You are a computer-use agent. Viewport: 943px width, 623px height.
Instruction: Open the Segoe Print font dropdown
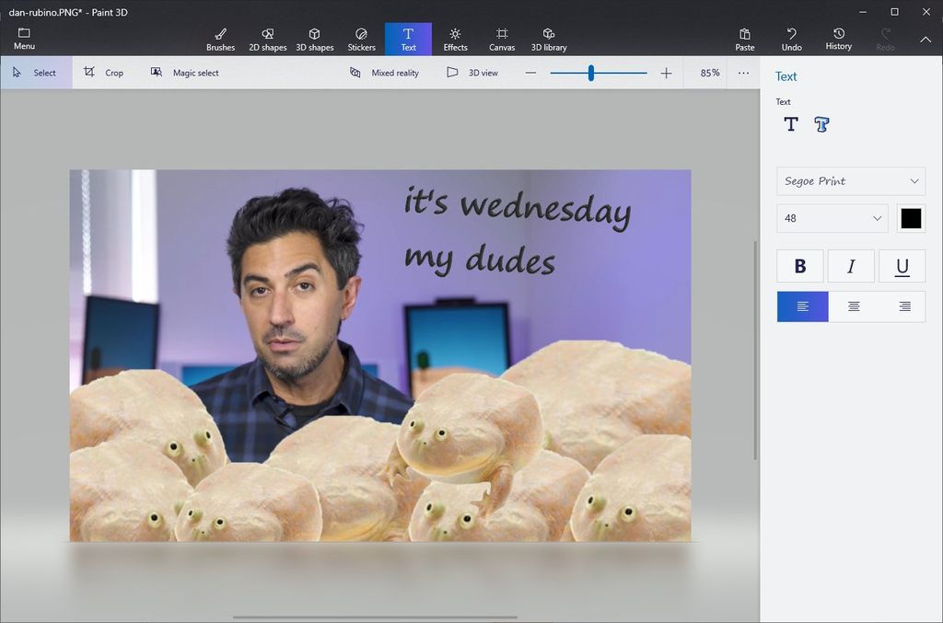point(849,181)
